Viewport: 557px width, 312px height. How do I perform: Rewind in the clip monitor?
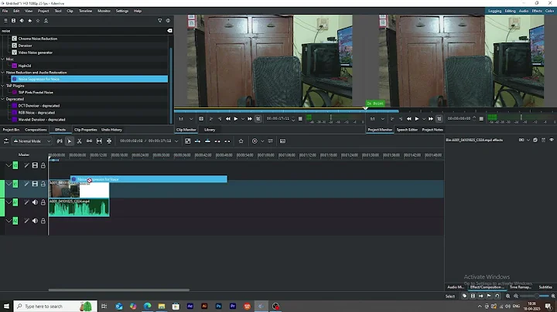[228, 119]
